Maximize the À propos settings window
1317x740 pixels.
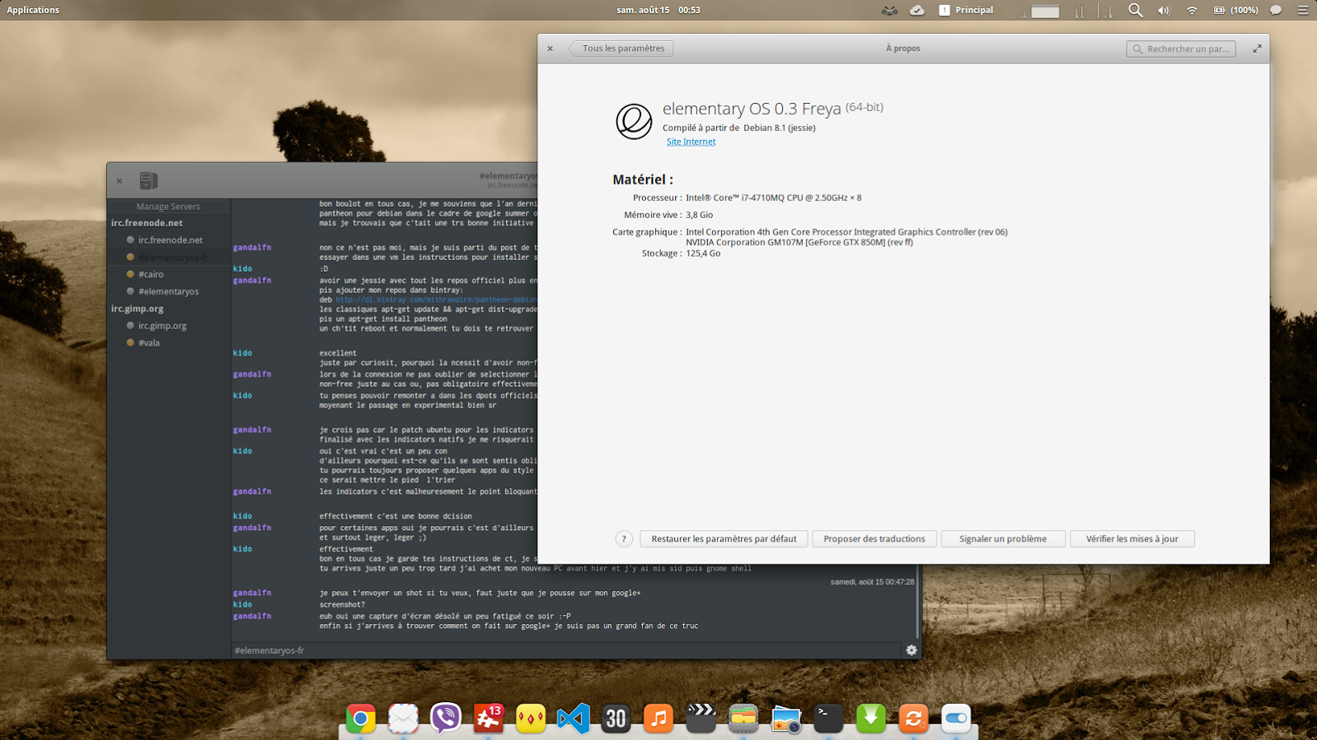[x=1257, y=49]
